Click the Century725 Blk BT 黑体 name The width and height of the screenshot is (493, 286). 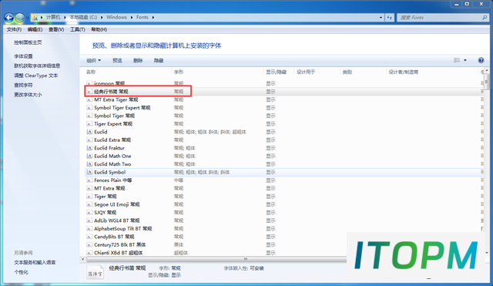[x=120, y=245]
